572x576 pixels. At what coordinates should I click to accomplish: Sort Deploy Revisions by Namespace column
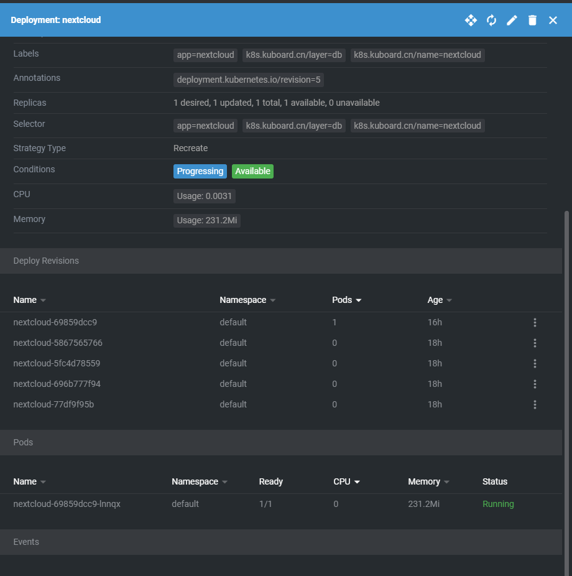247,300
